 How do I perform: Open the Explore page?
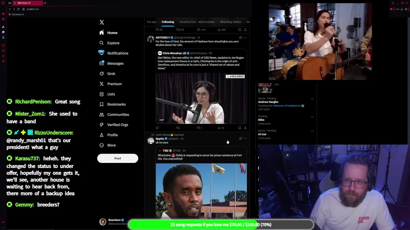click(109, 43)
